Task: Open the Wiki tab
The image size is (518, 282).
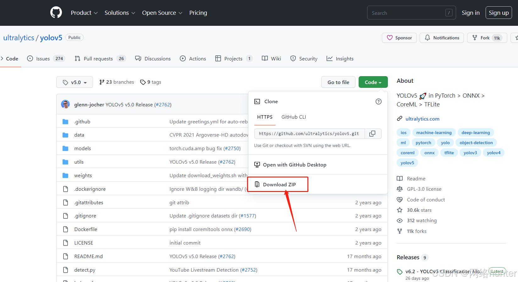Action: [271, 59]
